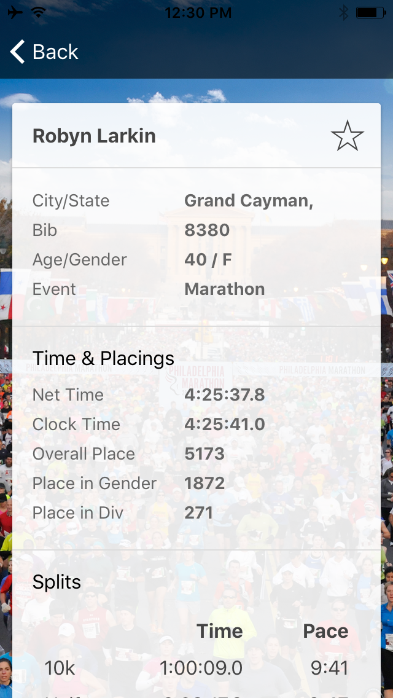The image size is (393, 698).
Task: Tap the airplane mode status icon
Action: click(16, 13)
